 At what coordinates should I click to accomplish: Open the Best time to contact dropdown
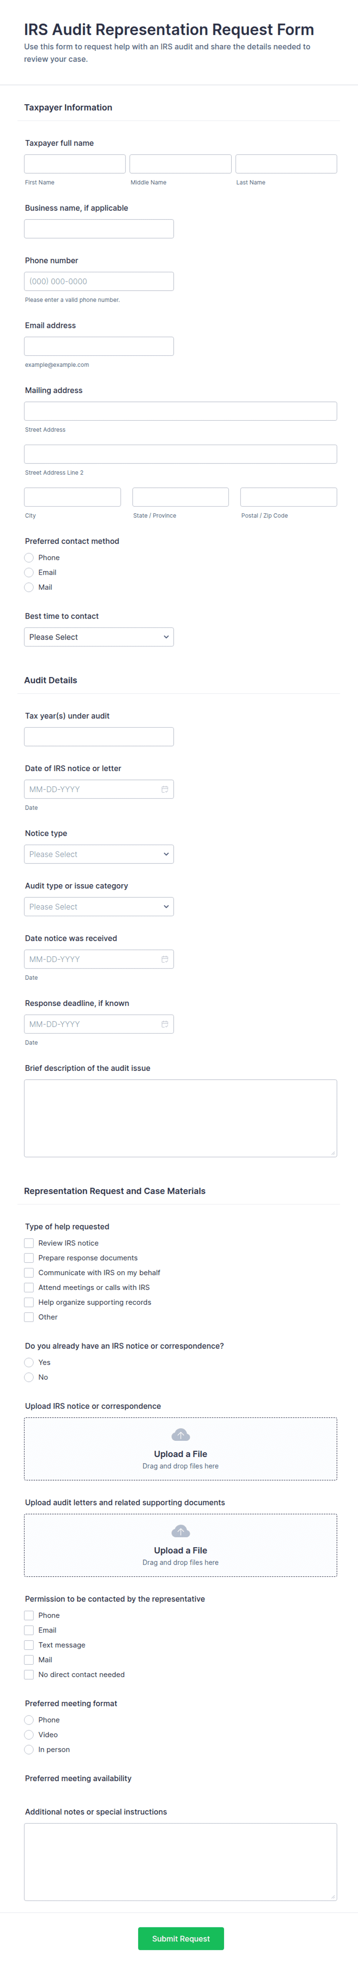point(99,637)
